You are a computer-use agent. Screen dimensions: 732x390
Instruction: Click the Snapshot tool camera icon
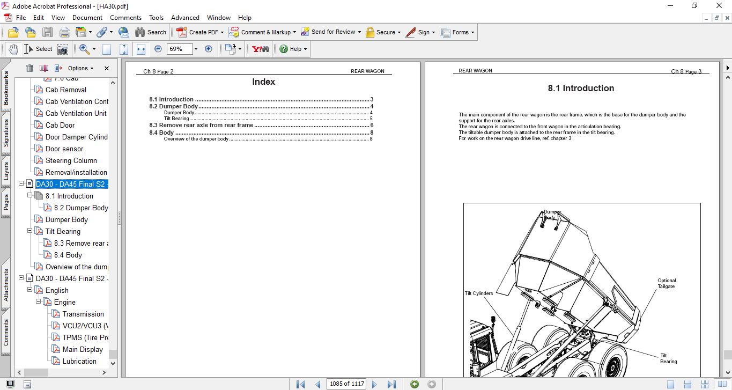63,49
